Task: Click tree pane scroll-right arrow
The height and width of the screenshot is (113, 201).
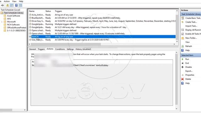Action: click(24, 110)
